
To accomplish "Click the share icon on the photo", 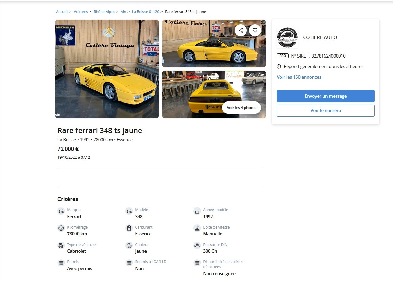I will (241, 30).
